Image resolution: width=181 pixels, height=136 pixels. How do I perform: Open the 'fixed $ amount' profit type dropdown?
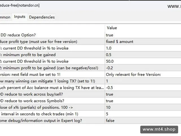(143, 42)
